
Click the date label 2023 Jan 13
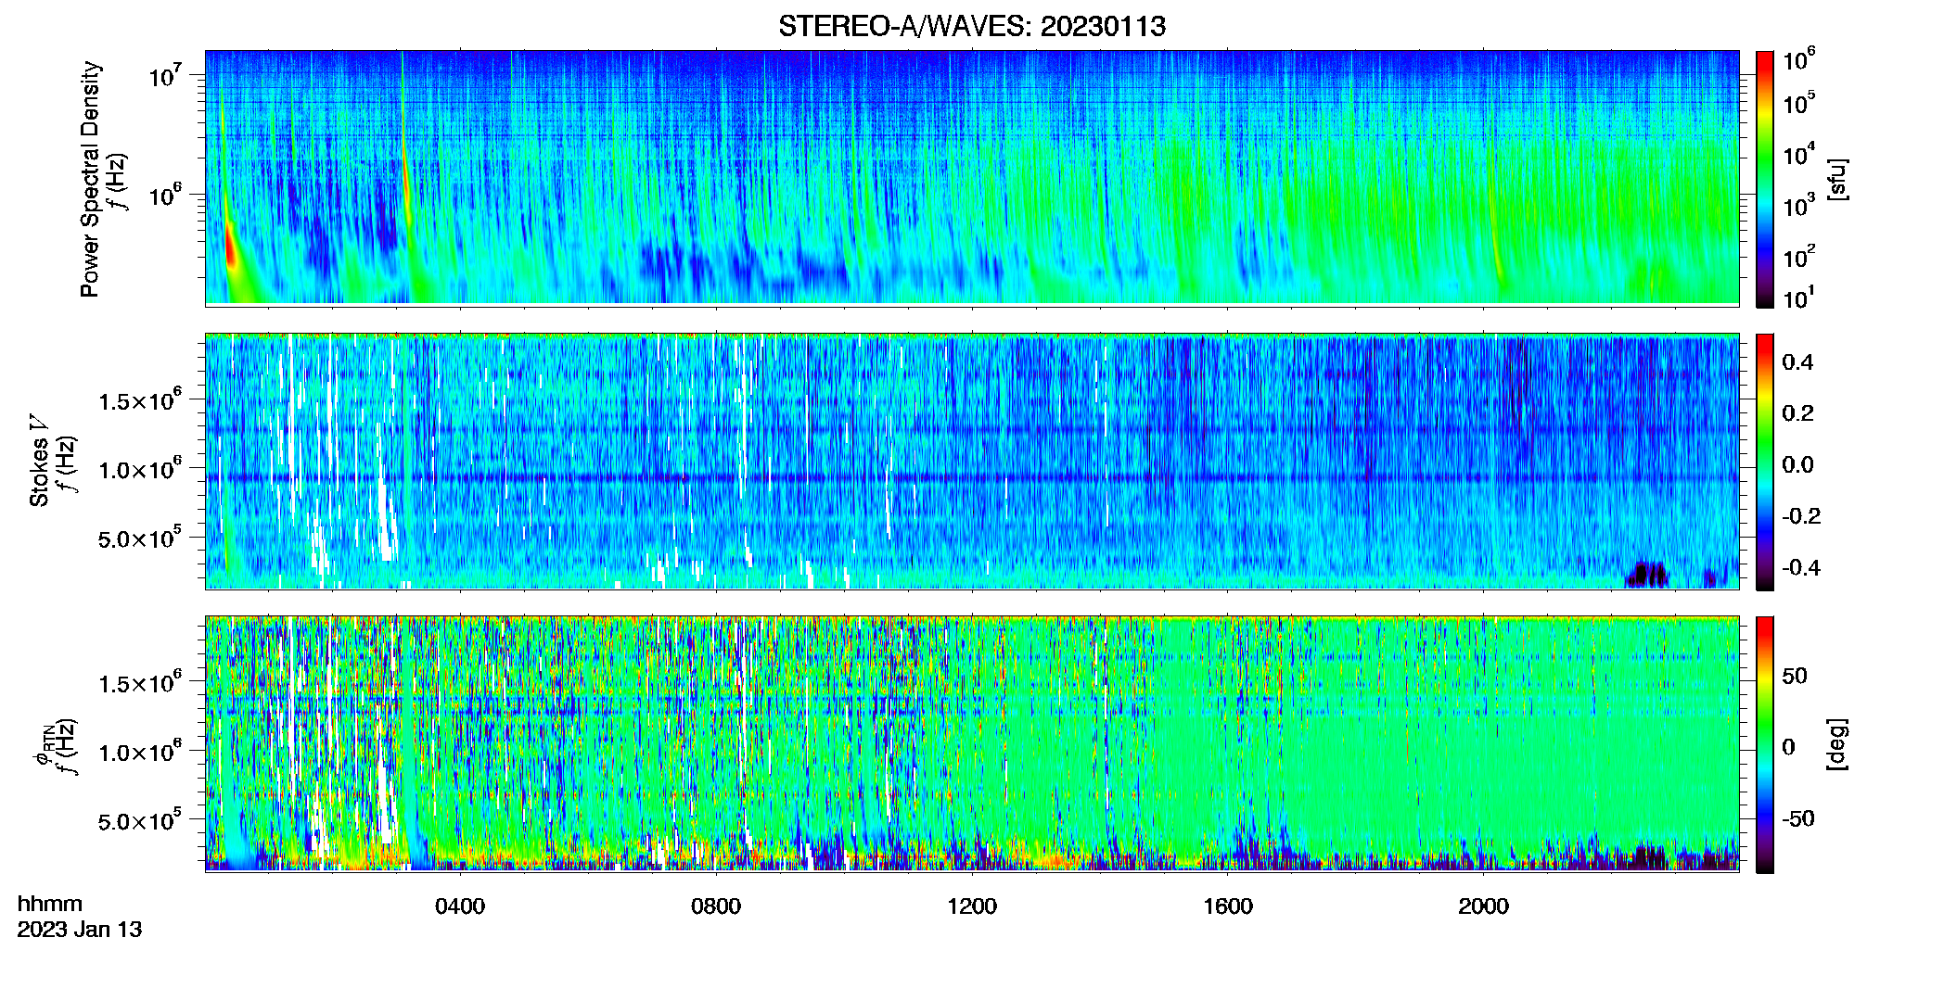[80, 930]
